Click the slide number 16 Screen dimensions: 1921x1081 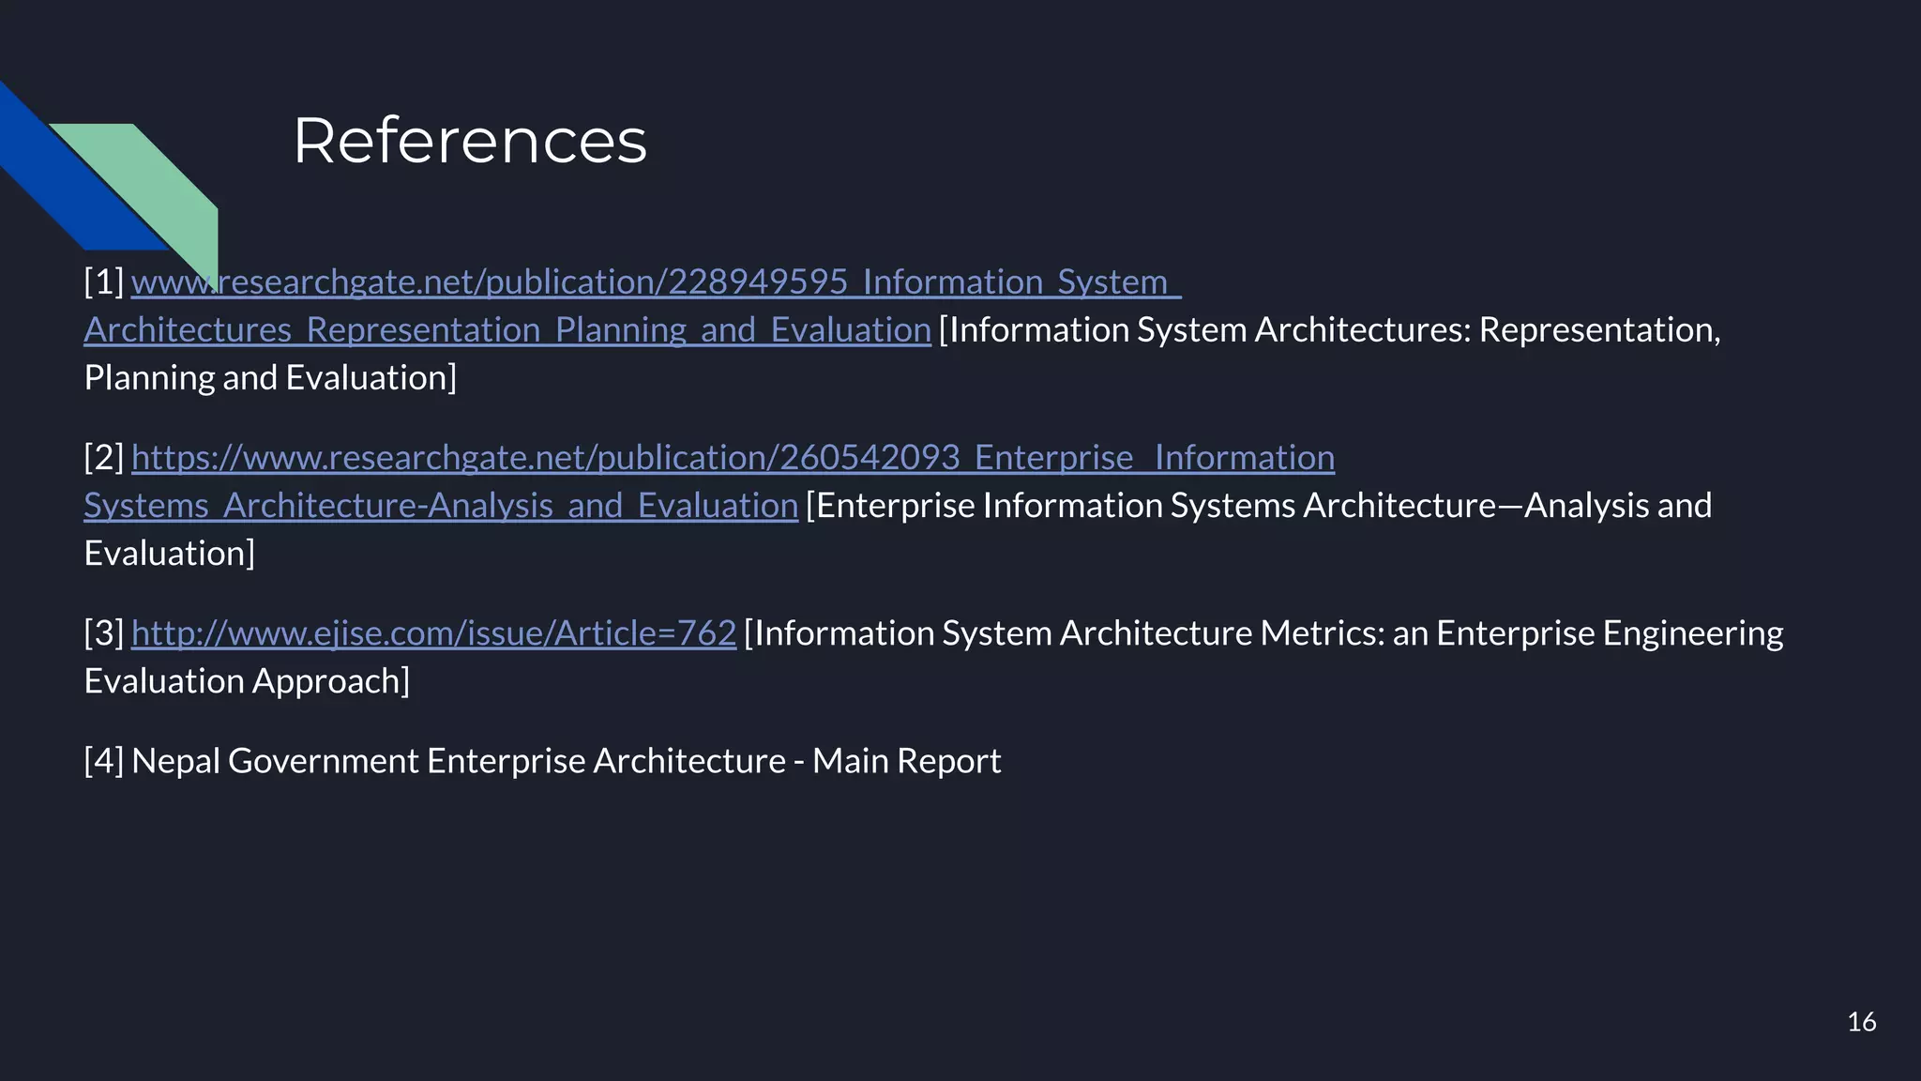coord(1861,1022)
